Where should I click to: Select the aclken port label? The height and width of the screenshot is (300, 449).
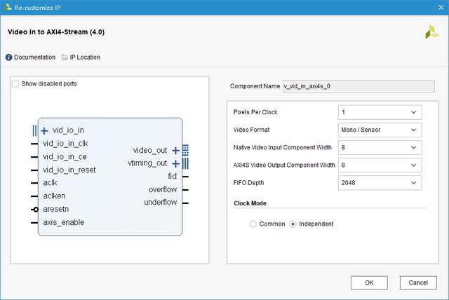[55, 196]
